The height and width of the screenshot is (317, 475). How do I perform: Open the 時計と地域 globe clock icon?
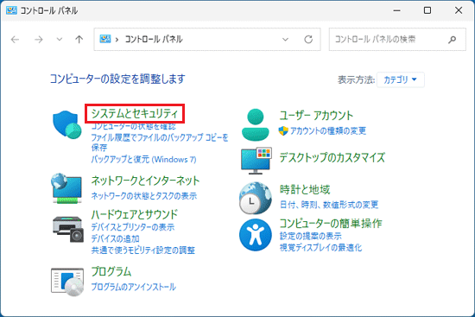coord(255,198)
